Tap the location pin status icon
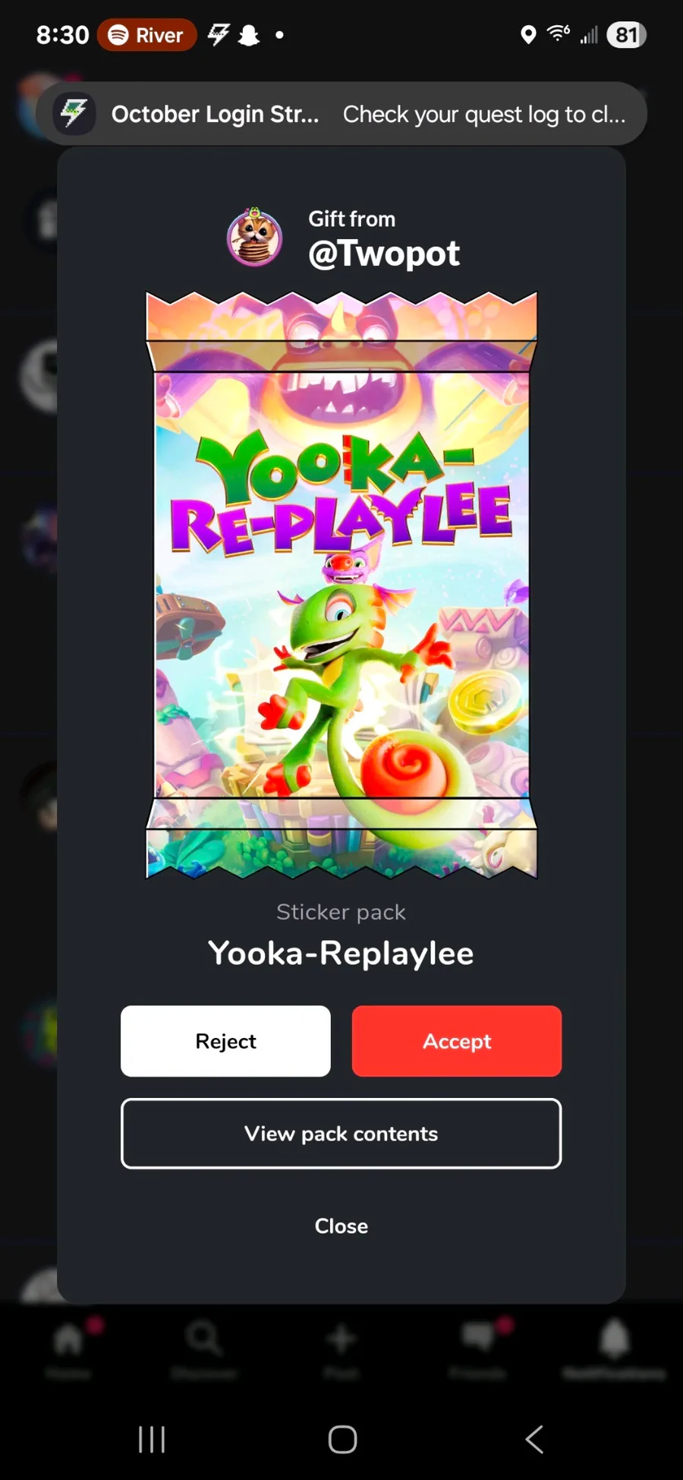The image size is (683, 1480). point(528,35)
